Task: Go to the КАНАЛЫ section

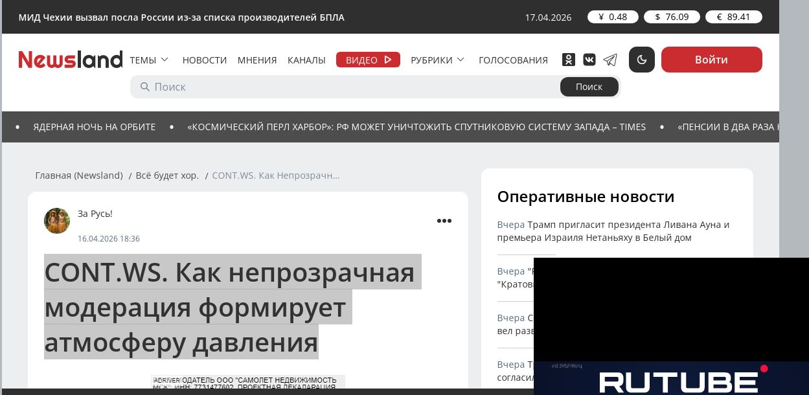Action: [x=306, y=60]
